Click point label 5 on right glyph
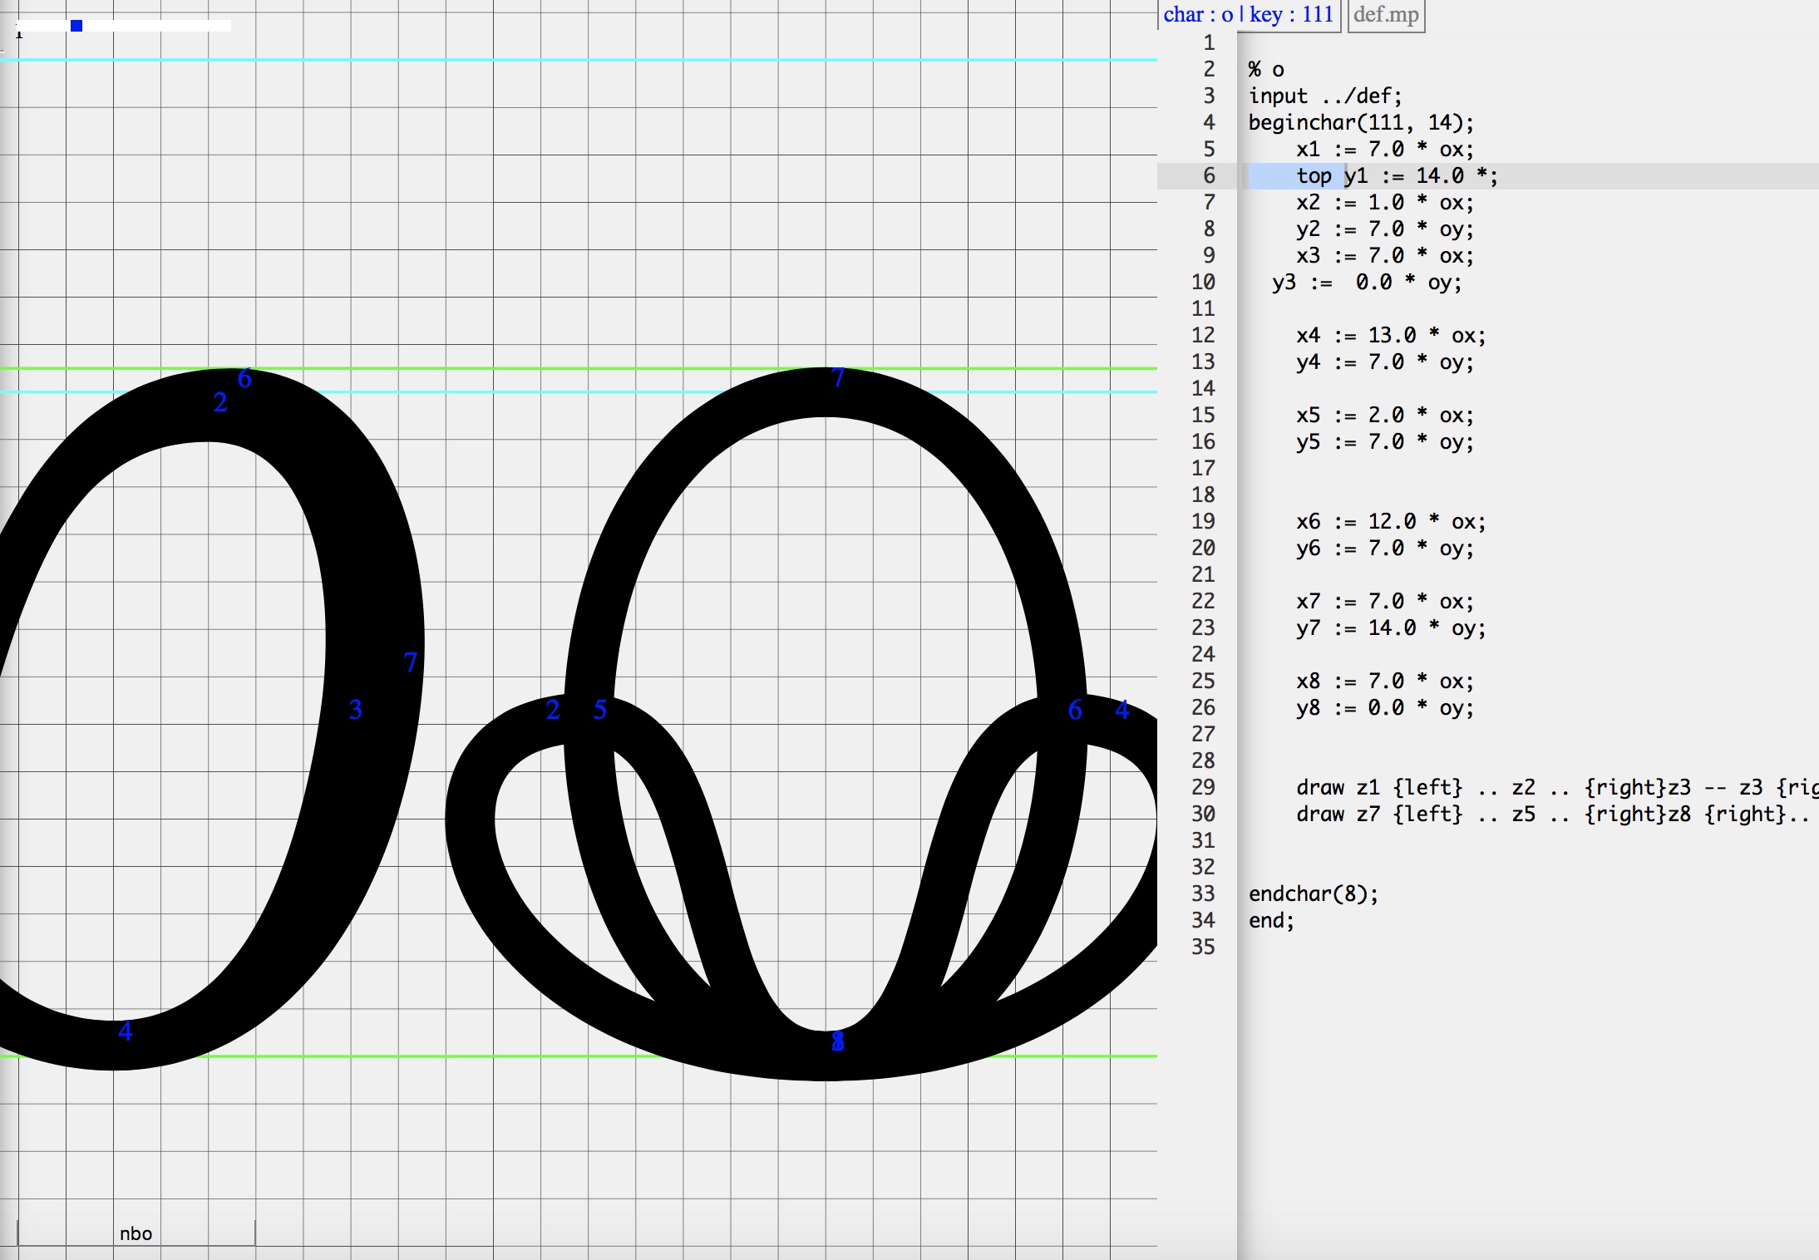The height and width of the screenshot is (1260, 1819). (600, 710)
